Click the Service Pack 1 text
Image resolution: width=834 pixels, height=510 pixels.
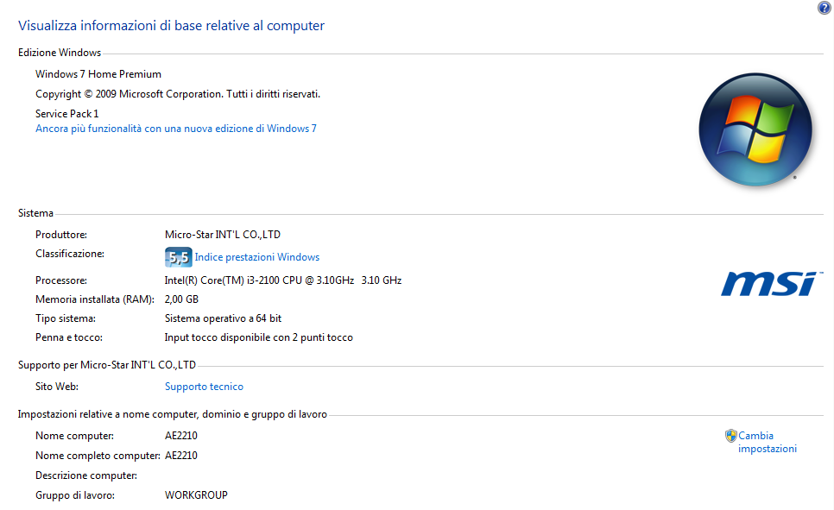[67, 114]
